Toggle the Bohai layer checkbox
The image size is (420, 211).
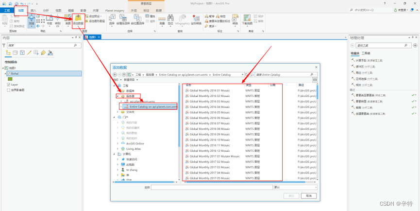[x=9, y=73]
